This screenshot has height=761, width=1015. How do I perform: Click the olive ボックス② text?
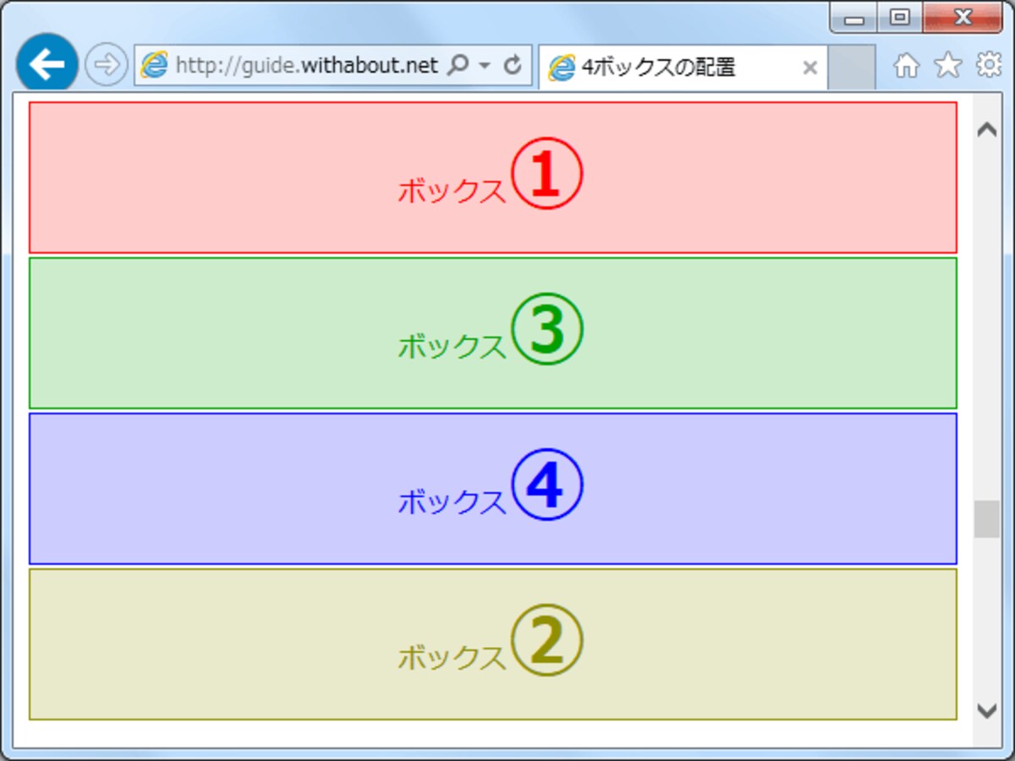tap(491, 641)
